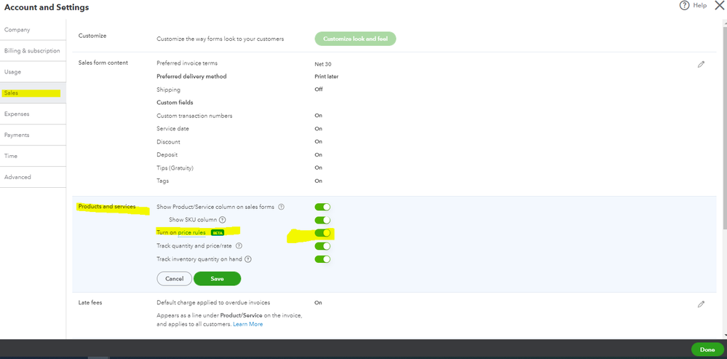Open the Advanced settings tab
Screen dimensions: 727x359
click(x=33, y=177)
